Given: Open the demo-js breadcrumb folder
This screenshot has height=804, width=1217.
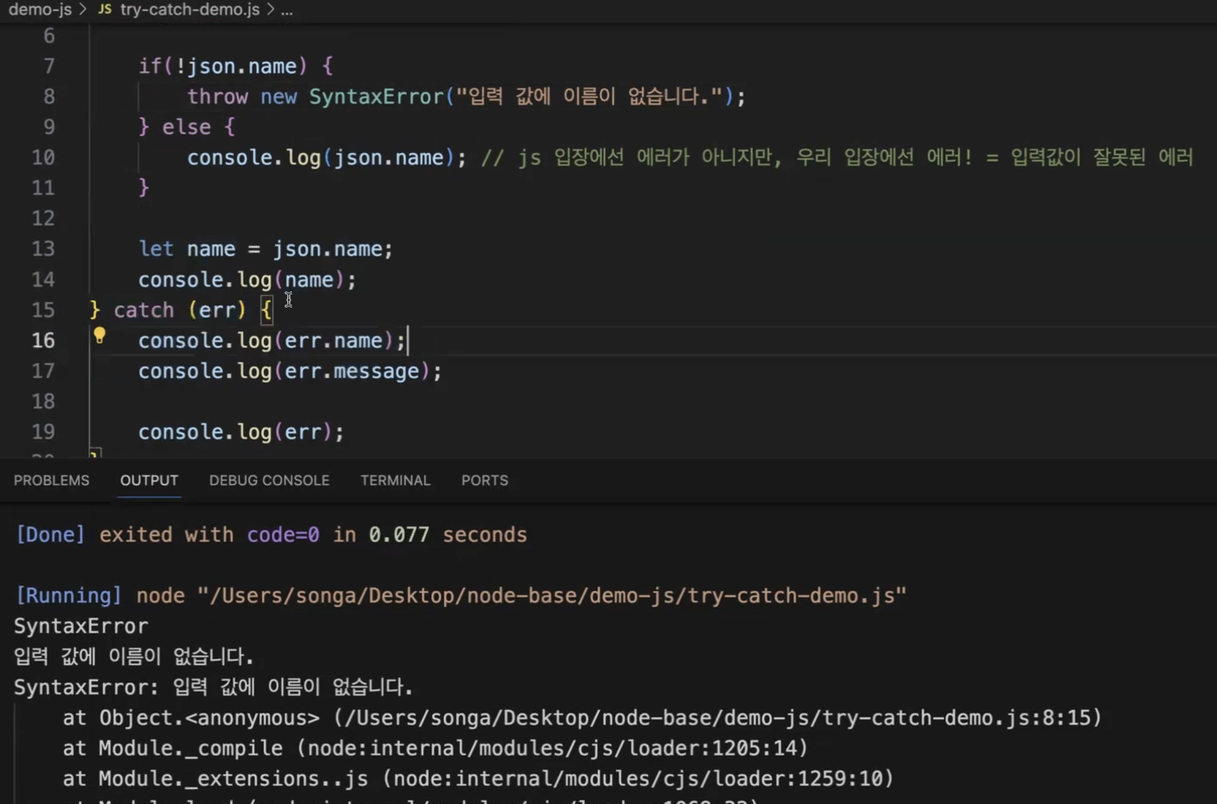Looking at the screenshot, I should click(x=40, y=9).
